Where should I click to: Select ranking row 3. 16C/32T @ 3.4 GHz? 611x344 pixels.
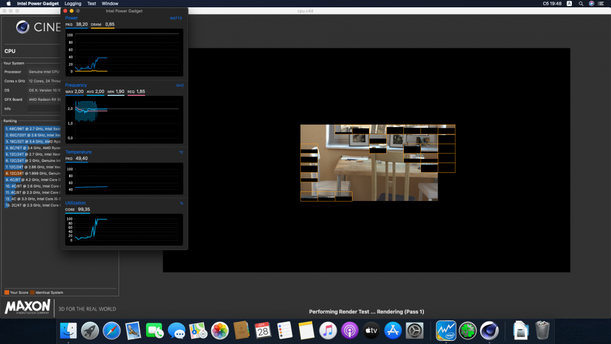coord(33,141)
